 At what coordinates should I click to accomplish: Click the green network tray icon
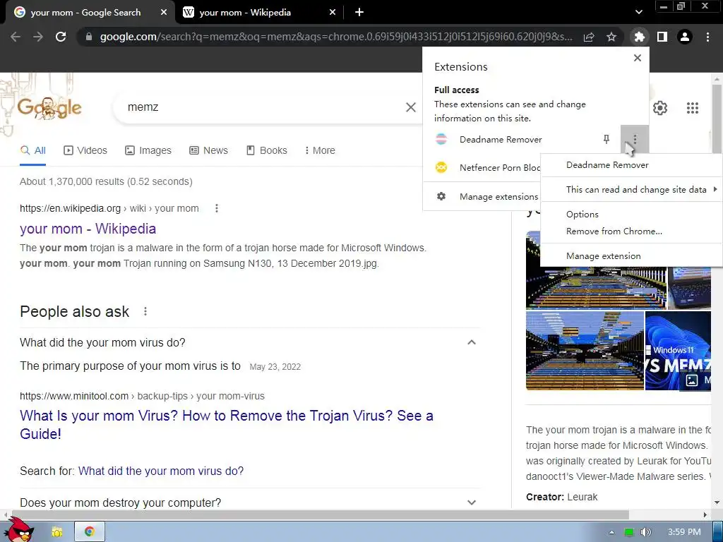point(629,532)
